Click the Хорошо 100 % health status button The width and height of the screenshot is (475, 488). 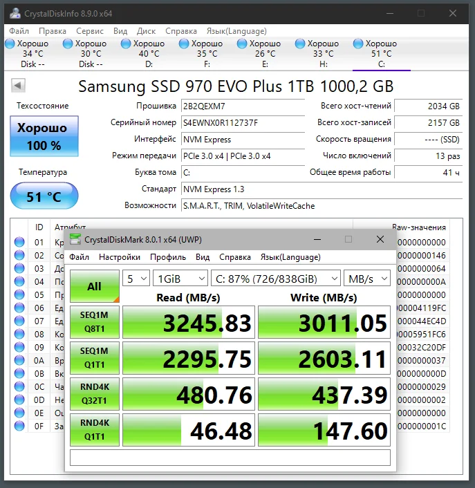point(44,136)
